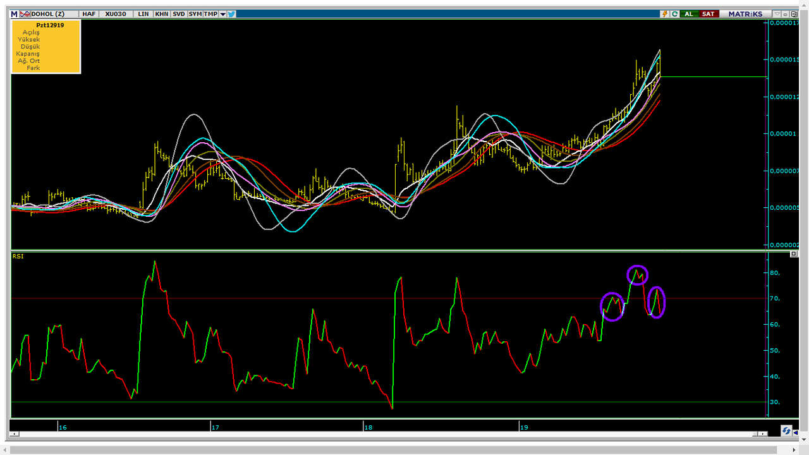Click the red chart icon beside DOHOL
This screenshot has width=809, height=455.
pyautogui.click(x=25, y=14)
